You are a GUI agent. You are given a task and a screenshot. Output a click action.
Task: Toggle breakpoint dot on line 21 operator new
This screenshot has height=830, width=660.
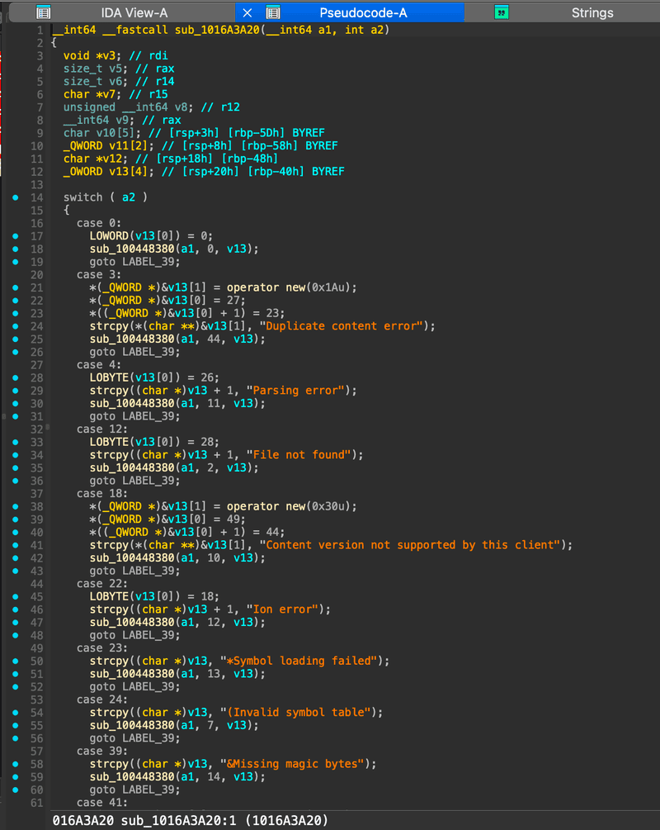[16, 287]
